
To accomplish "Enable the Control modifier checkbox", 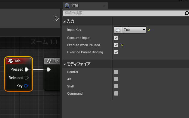I will [x=116, y=72].
